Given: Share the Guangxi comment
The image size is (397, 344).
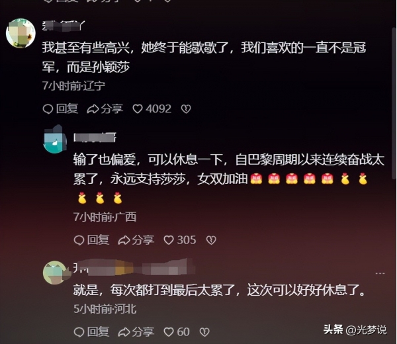Looking at the screenshot, I should (136, 240).
